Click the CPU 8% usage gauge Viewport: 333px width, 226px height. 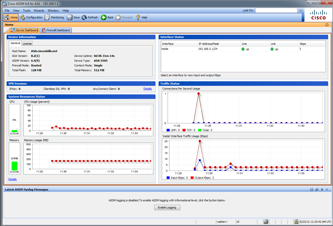(x=14, y=120)
